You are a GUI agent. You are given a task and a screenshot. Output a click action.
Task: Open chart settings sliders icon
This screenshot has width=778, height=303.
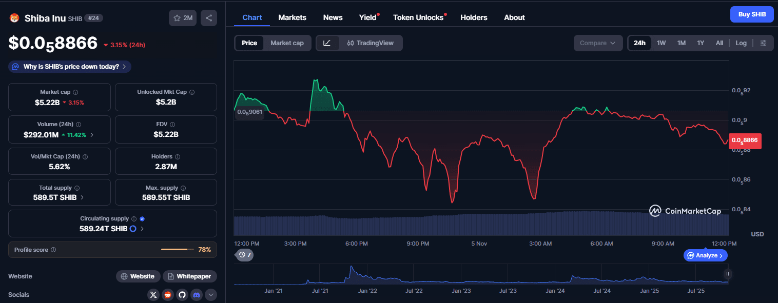[764, 43]
